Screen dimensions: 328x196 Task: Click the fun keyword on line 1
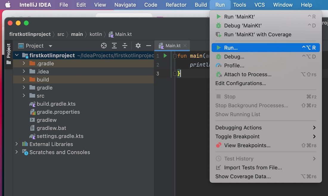pyautogui.click(x=182, y=56)
